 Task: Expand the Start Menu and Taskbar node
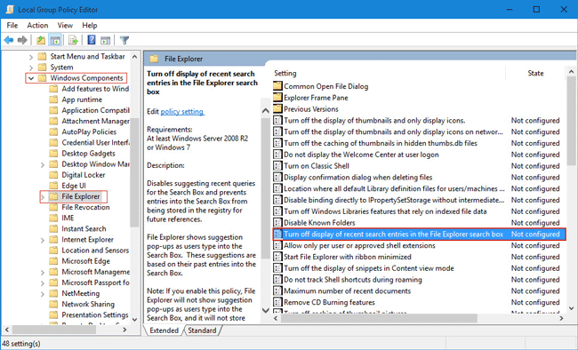coord(31,57)
